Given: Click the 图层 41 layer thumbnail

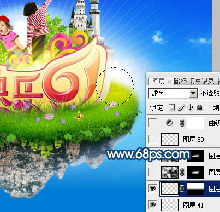Looking at the screenshot, I should click(170, 205).
